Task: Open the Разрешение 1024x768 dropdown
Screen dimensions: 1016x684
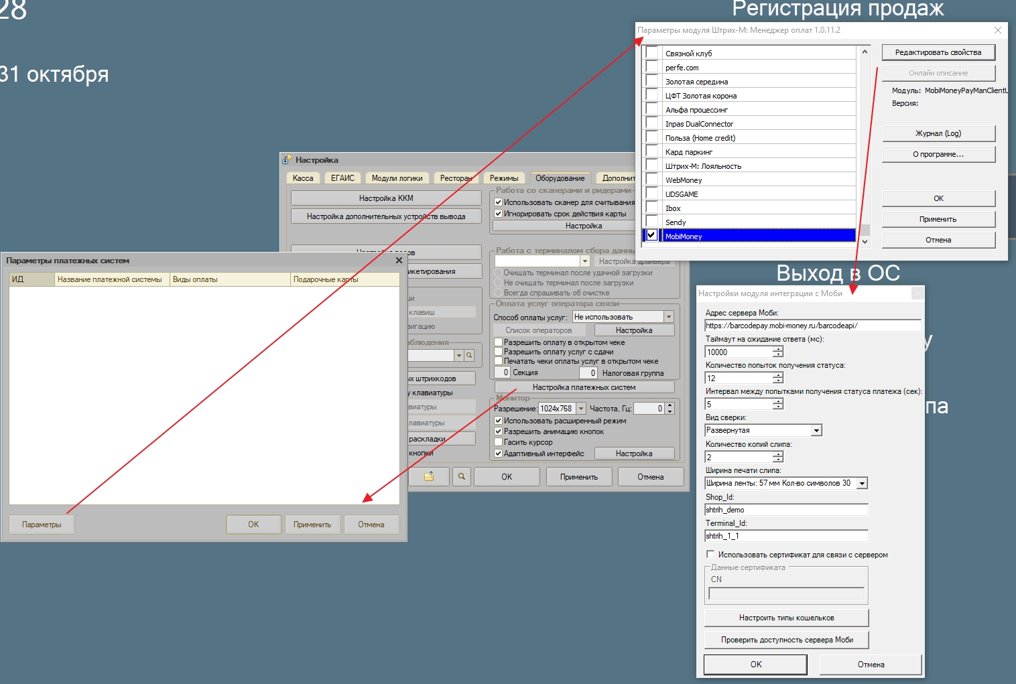Action: 580,409
